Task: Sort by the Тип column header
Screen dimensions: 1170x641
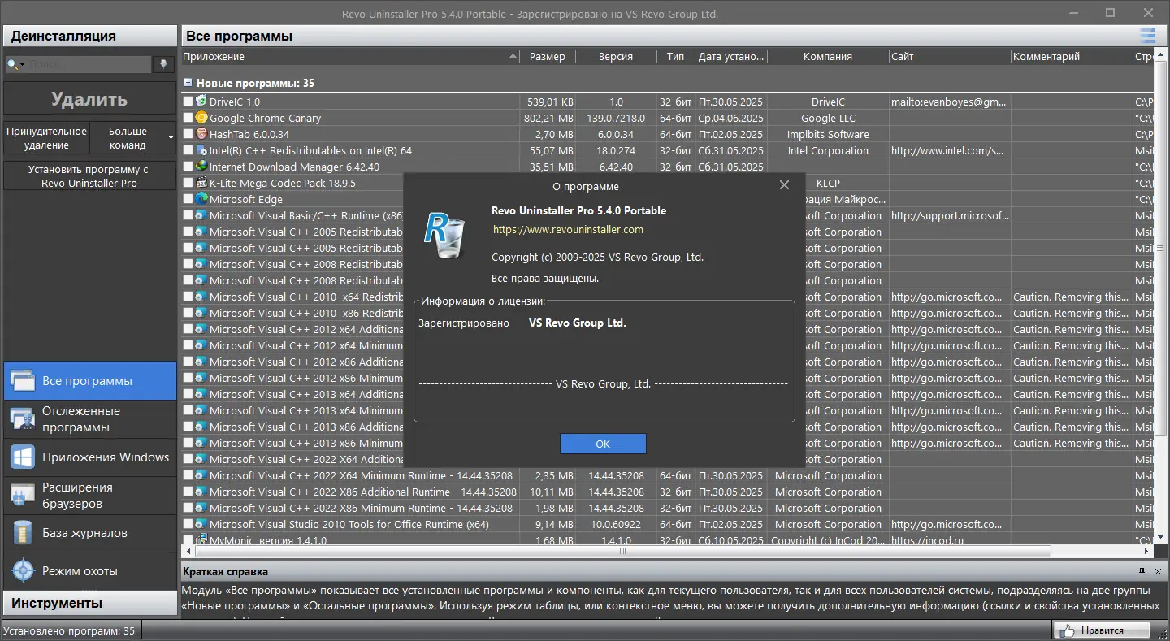Action: click(x=676, y=57)
